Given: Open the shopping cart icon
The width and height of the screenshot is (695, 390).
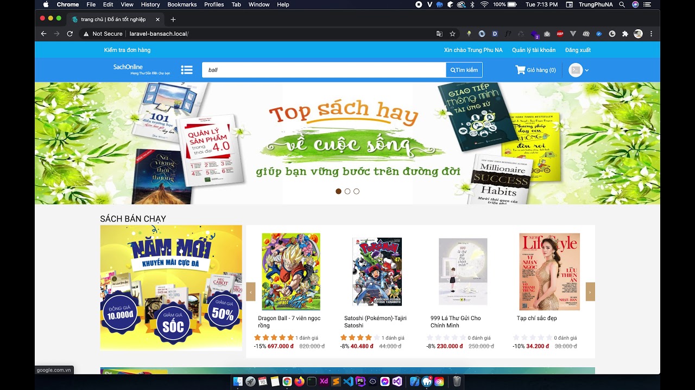Looking at the screenshot, I should click(x=520, y=70).
